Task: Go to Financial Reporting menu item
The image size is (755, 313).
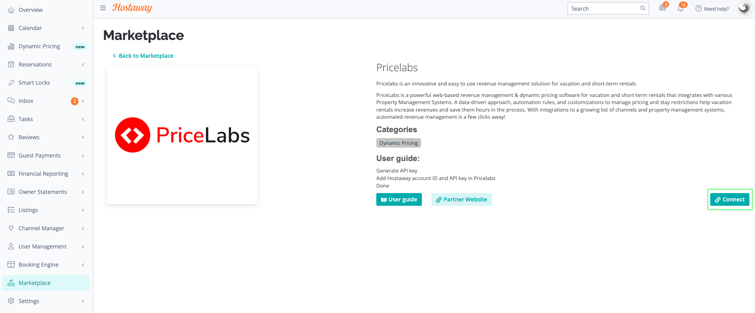Action: (46, 174)
